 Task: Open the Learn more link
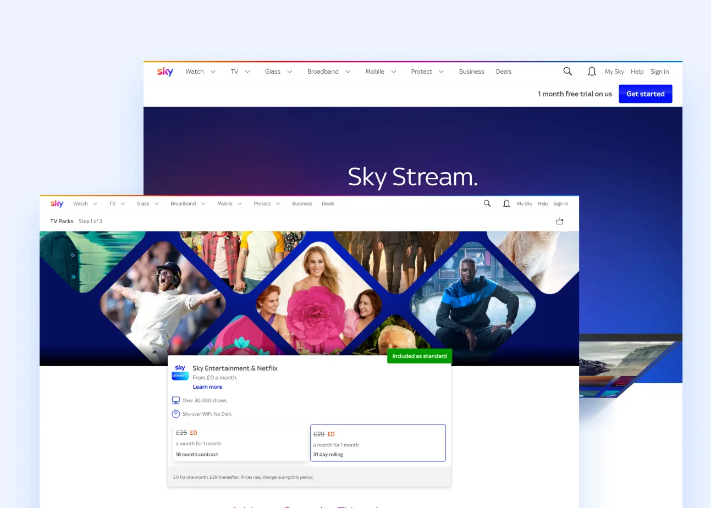tap(208, 387)
